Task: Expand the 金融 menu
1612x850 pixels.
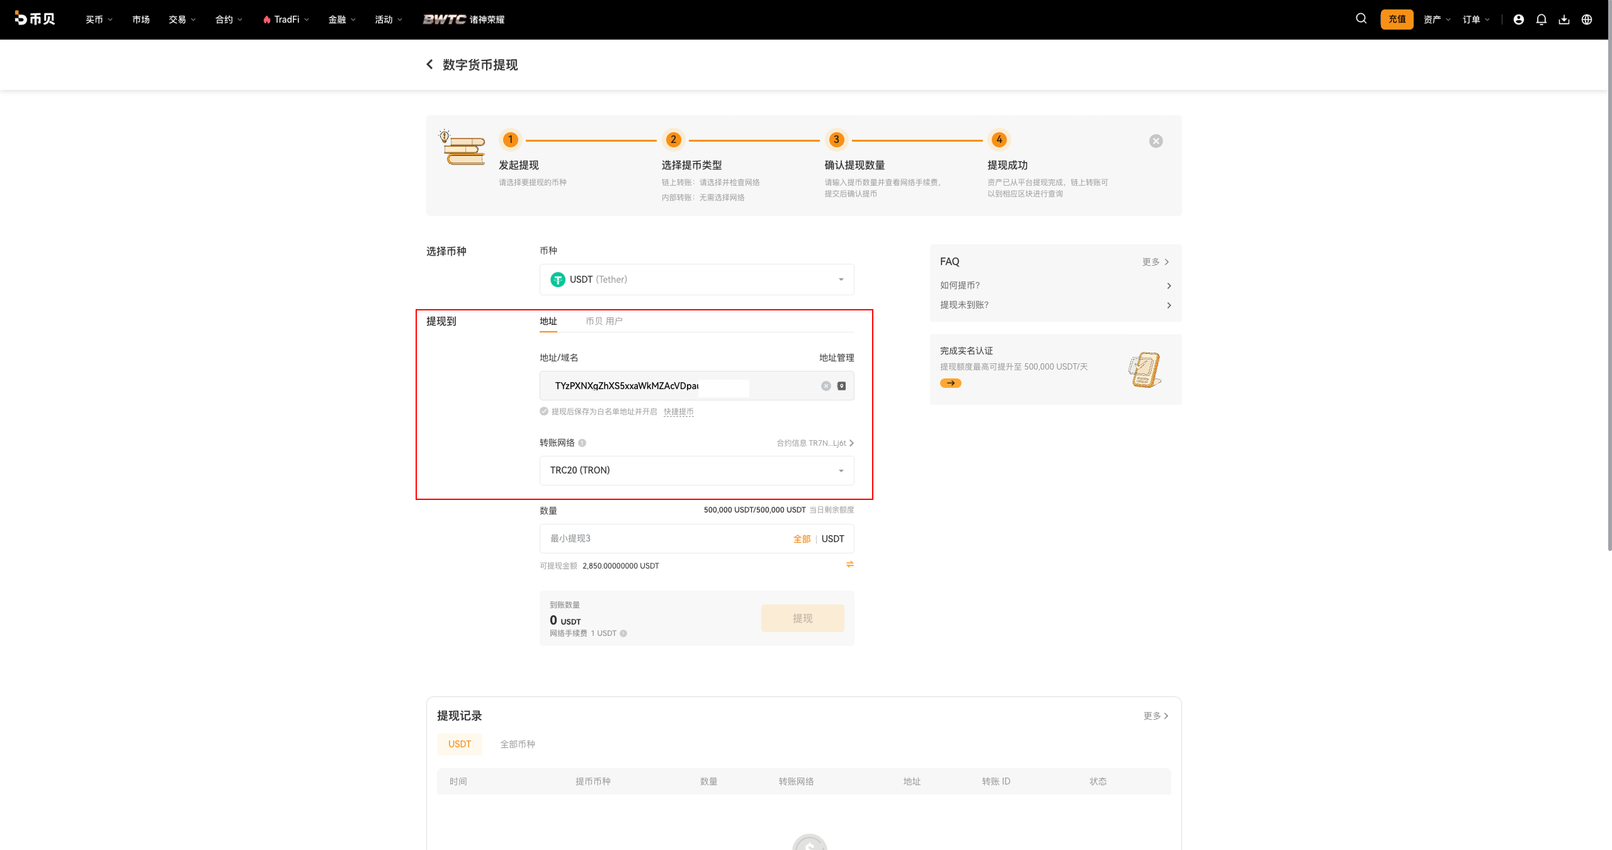Action: click(x=342, y=20)
